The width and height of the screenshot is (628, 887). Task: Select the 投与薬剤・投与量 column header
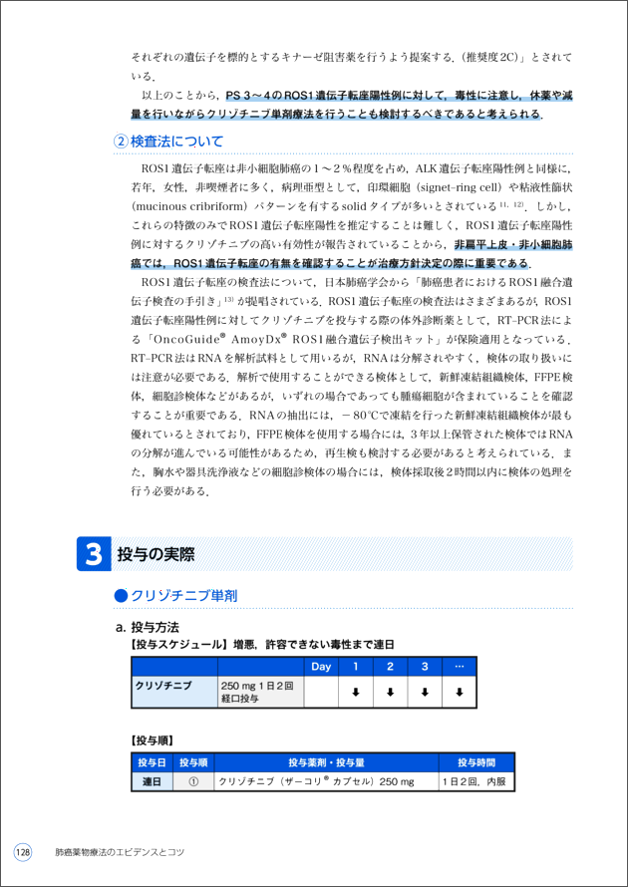[326, 762]
